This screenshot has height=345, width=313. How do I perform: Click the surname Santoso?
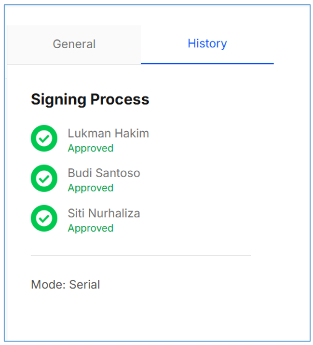tap(118, 173)
